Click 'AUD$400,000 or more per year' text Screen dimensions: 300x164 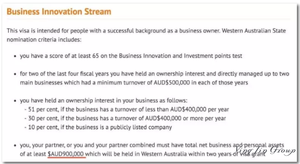[185, 118]
